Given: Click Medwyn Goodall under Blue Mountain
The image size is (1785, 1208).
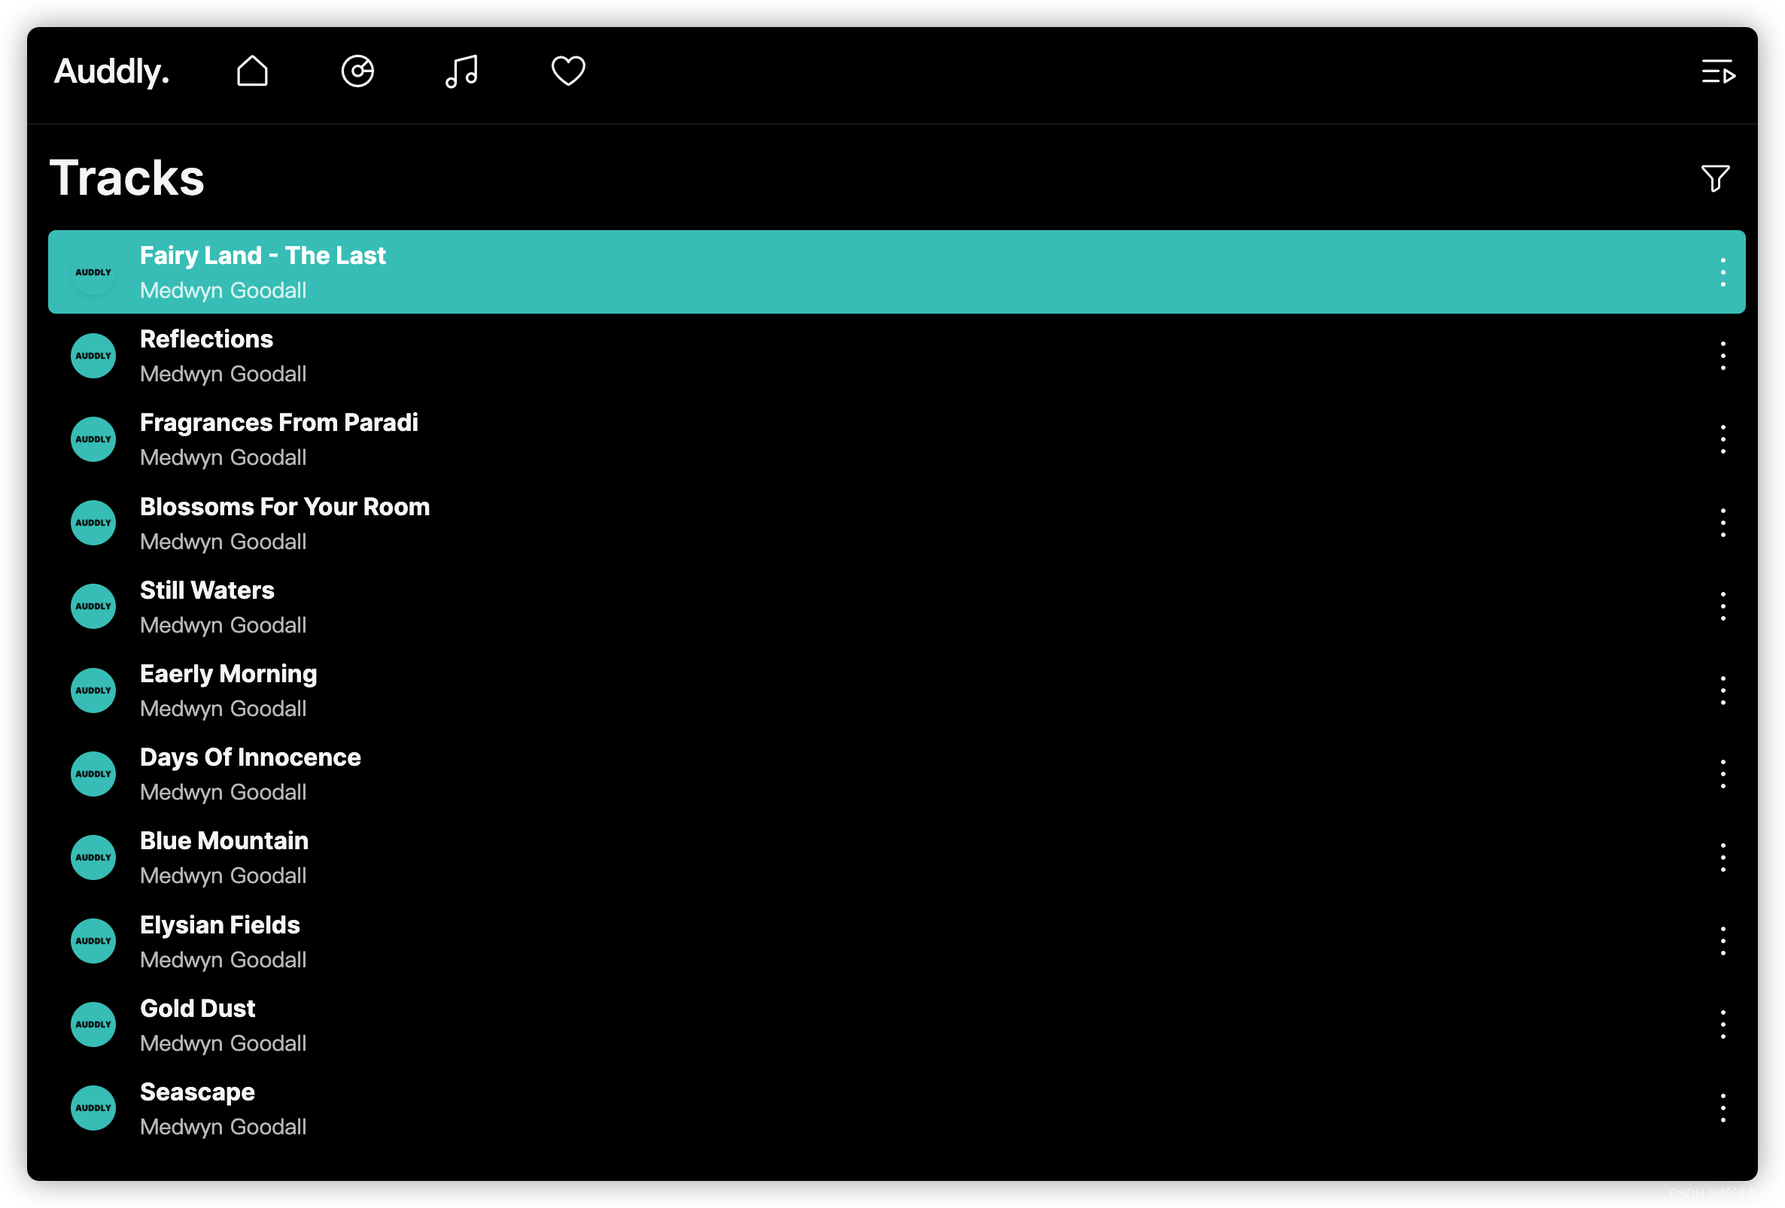Looking at the screenshot, I should click(224, 876).
